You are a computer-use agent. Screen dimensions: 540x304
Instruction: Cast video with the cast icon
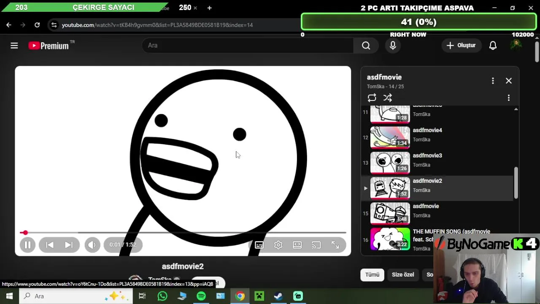[x=316, y=245]
